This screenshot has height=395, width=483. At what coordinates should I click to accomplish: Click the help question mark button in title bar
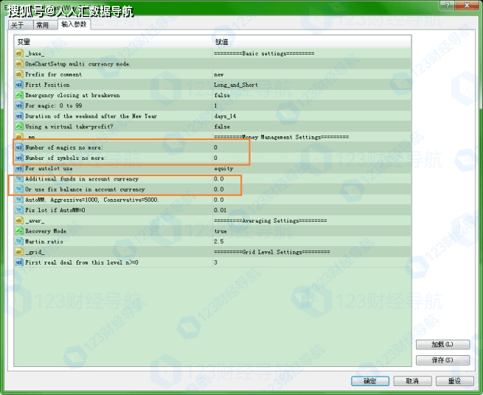click(x=447, y=4)
